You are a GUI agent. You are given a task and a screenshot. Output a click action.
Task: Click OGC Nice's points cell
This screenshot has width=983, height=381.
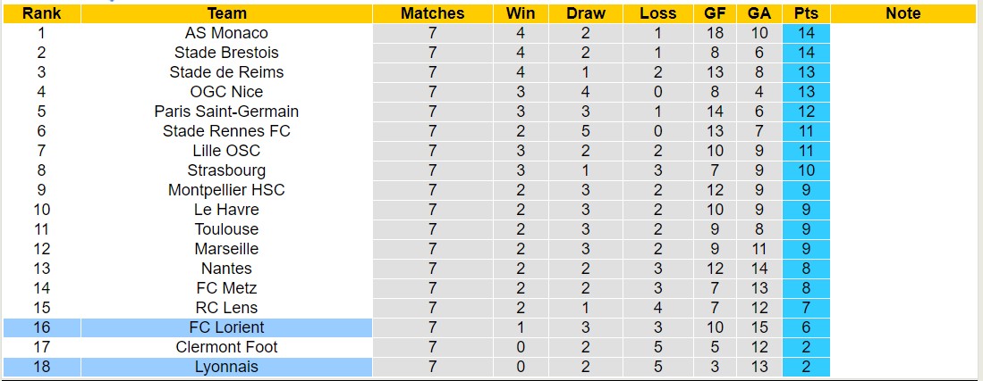point(806,92)
